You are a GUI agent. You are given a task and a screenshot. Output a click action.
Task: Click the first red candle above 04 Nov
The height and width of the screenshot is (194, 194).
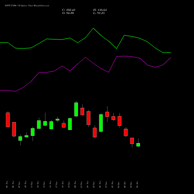8,120
